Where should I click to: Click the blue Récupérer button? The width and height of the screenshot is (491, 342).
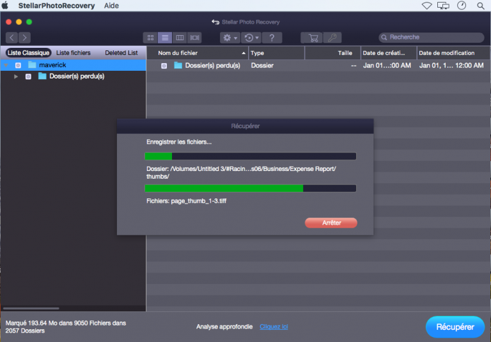click(455, 327)
